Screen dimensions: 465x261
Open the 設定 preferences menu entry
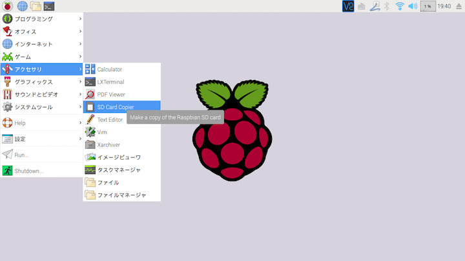[42, 139]
